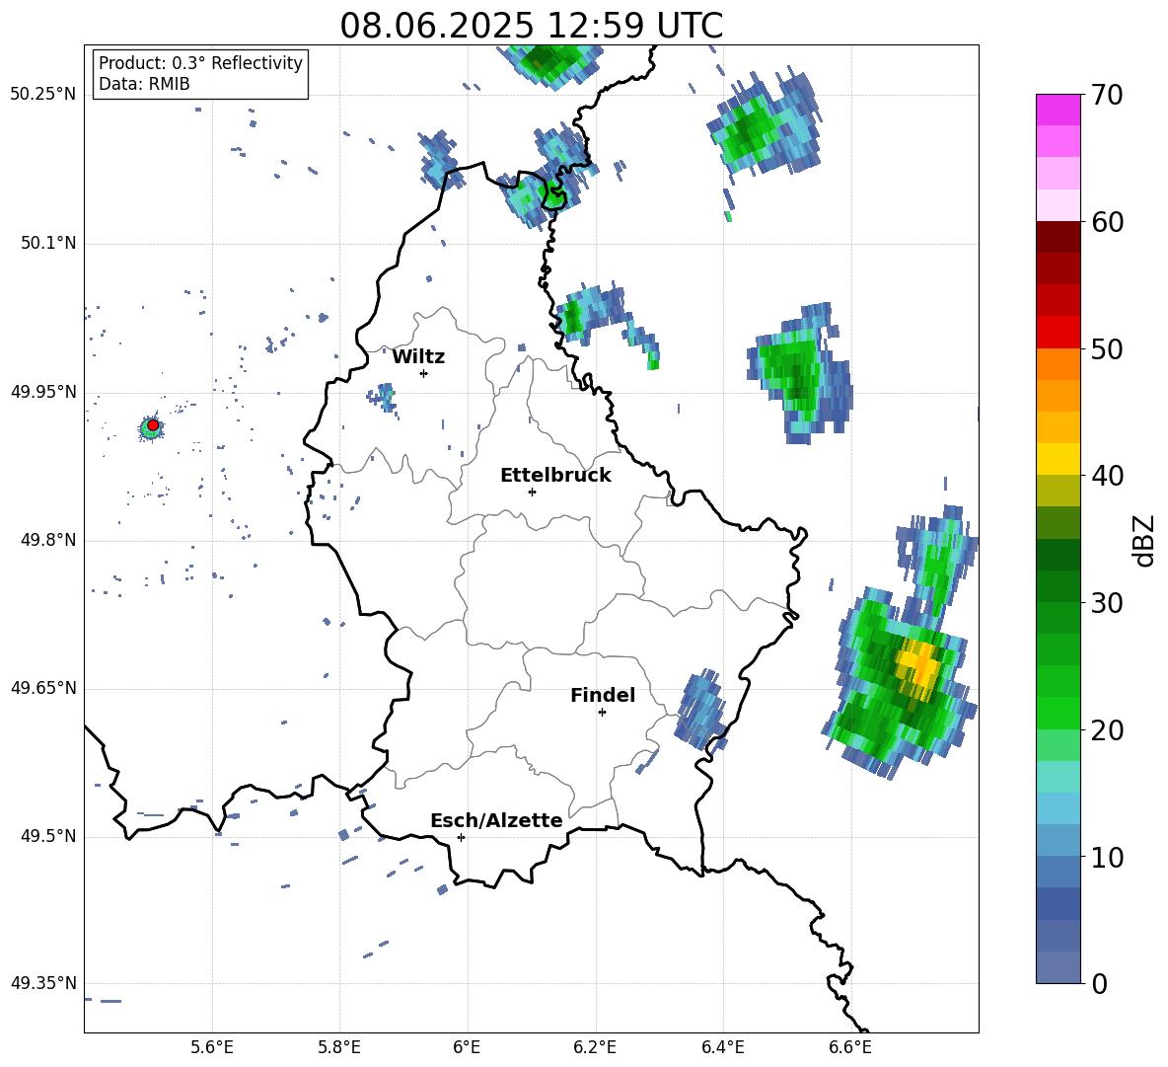The height and width of the screenshot is (1067, 1168).
Task: Select the Esch/Alzette city label
Action: pos(496,820)
